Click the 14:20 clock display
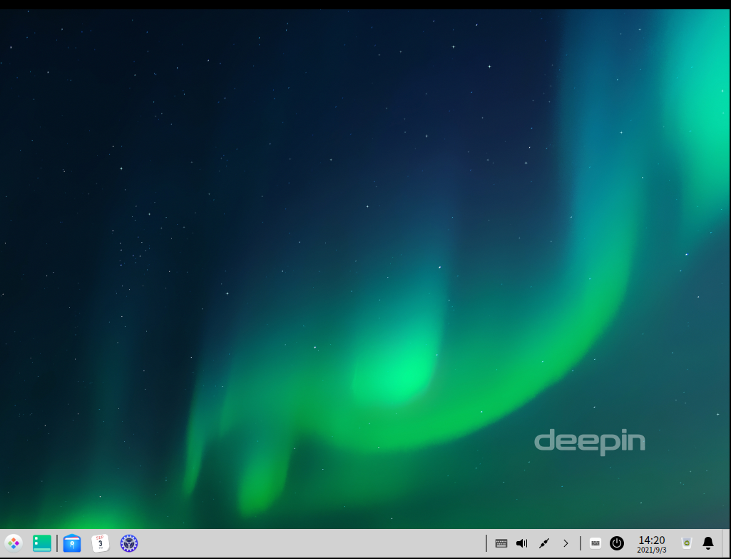Image resolution: width=731 pixels, height=559 pixels. pos(651,540)
